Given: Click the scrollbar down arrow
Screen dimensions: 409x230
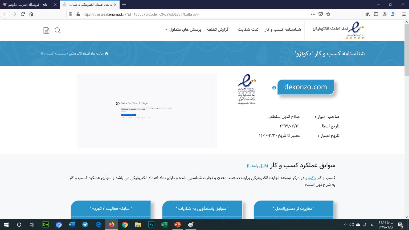Looking at the screenshot, I should tap(407, 217).
